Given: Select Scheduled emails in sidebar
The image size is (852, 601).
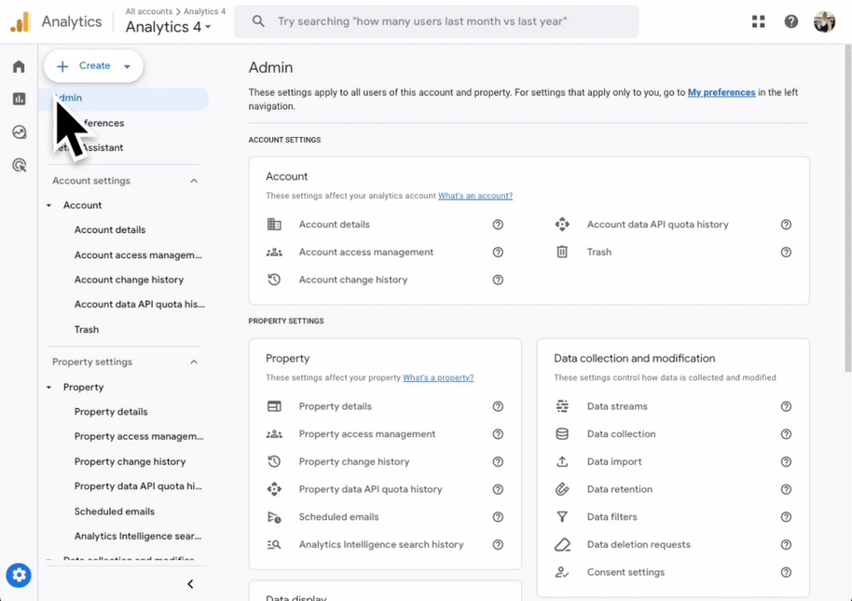Looking at the screenshot, I should tap(115, 512).
